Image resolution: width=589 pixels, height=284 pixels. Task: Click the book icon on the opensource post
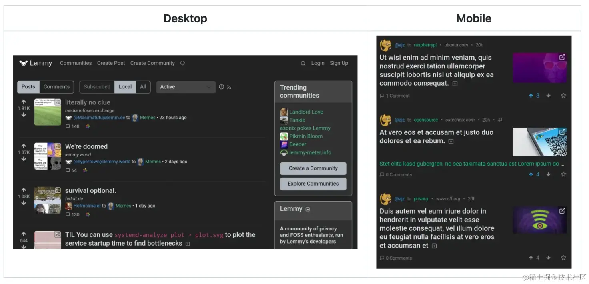[x=500, y=120]
